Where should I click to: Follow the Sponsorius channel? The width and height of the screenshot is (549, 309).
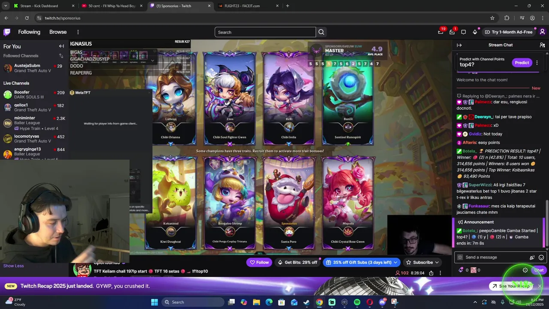point(259,262)
